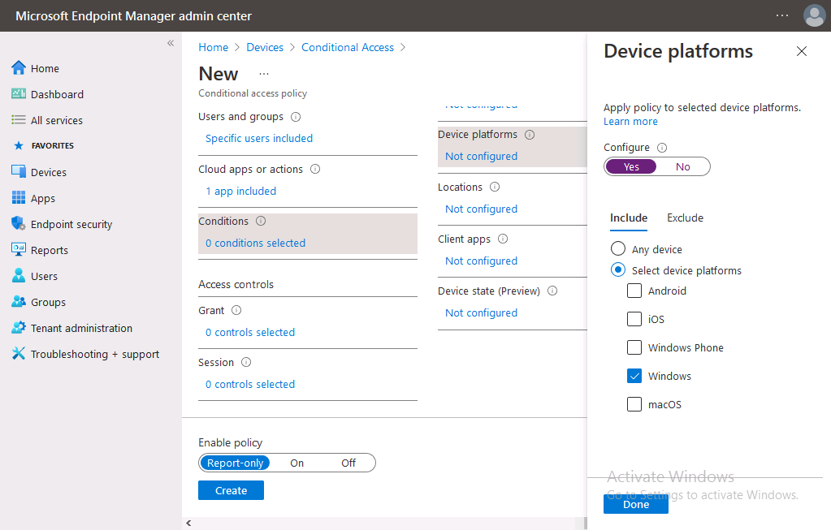
Task: Click the Apps grid icon
Action: point(19,197)
